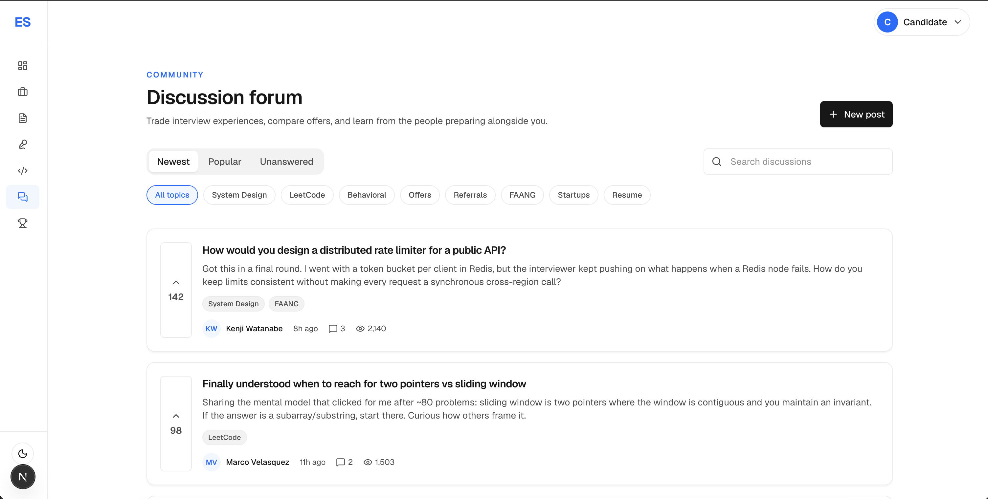The image size is (988, 499).
Task: Open Kenji Watanabe's profile name
Action: click(254, 329)
